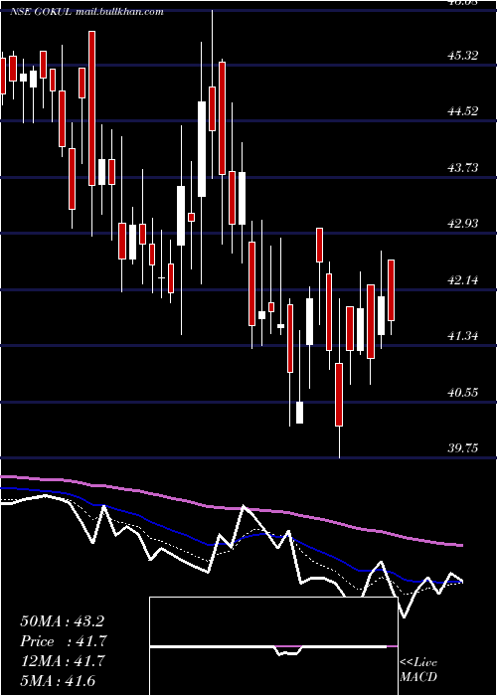Image resolution: width=497 pixels, height=696 pixels.
Task: Click the tallest red candlestick near top left
Action: (x=91, y=108)
